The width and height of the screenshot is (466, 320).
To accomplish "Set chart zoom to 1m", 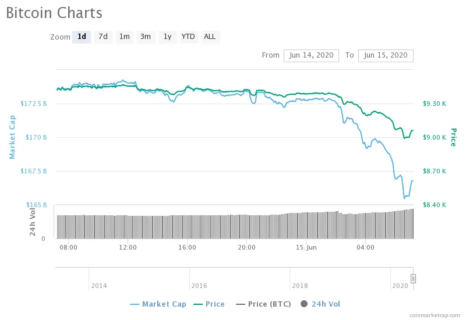I will coord(125,37).
